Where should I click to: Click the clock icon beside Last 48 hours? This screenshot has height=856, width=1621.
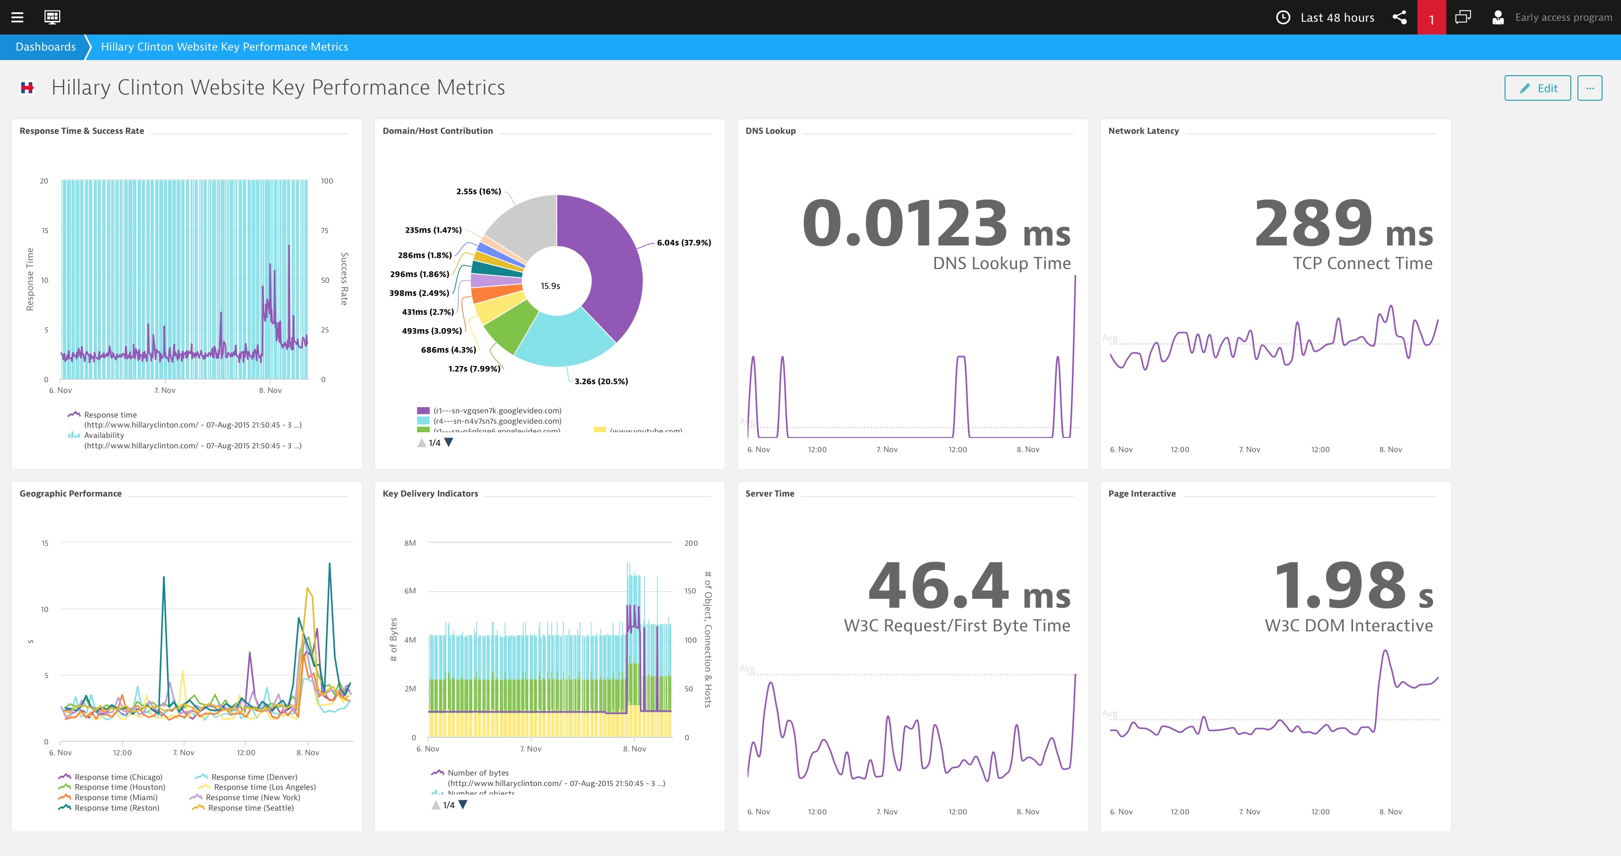click(1283, 17)
